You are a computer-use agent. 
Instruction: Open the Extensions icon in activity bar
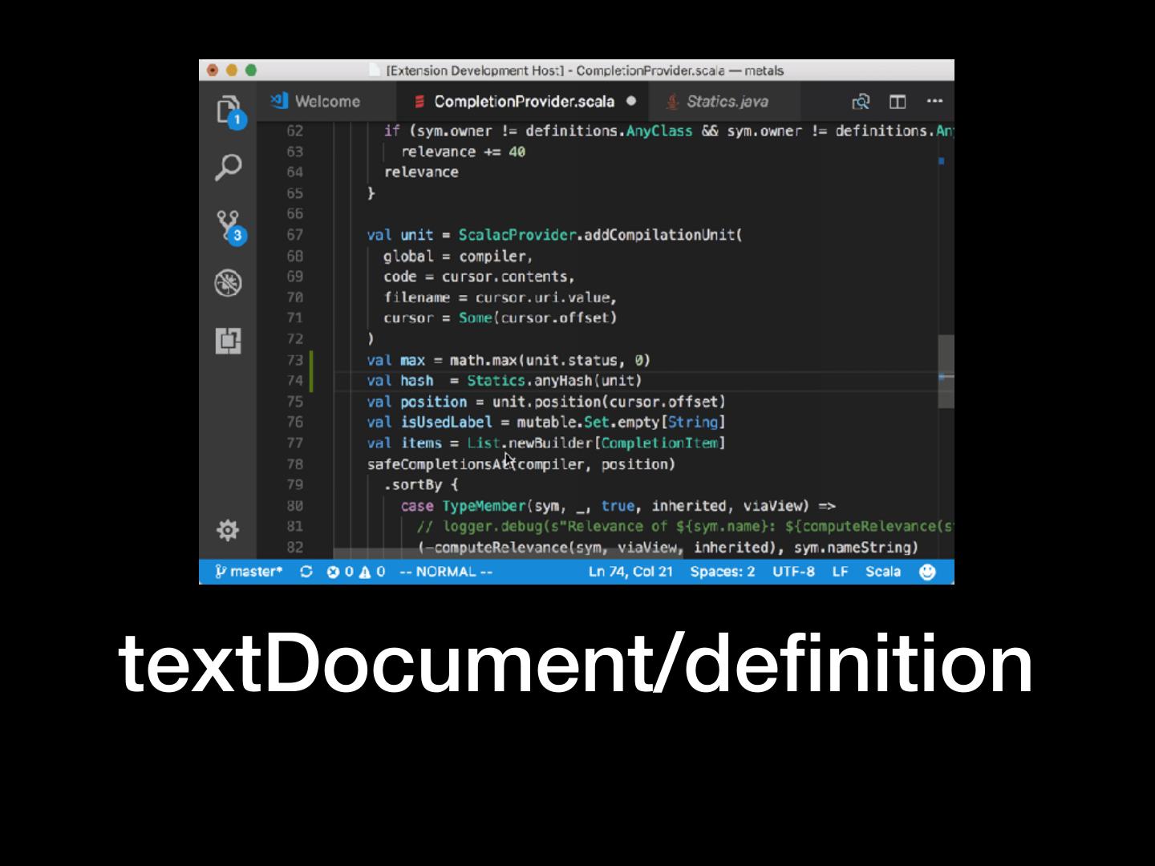[228, 341]
